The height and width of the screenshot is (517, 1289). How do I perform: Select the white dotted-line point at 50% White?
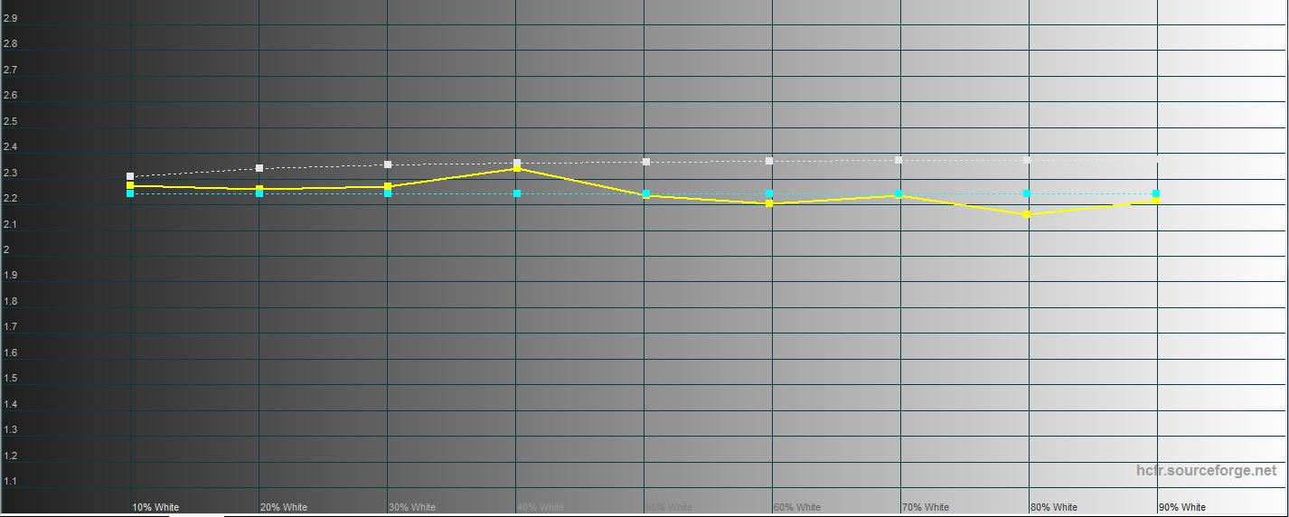click(645, 162)
